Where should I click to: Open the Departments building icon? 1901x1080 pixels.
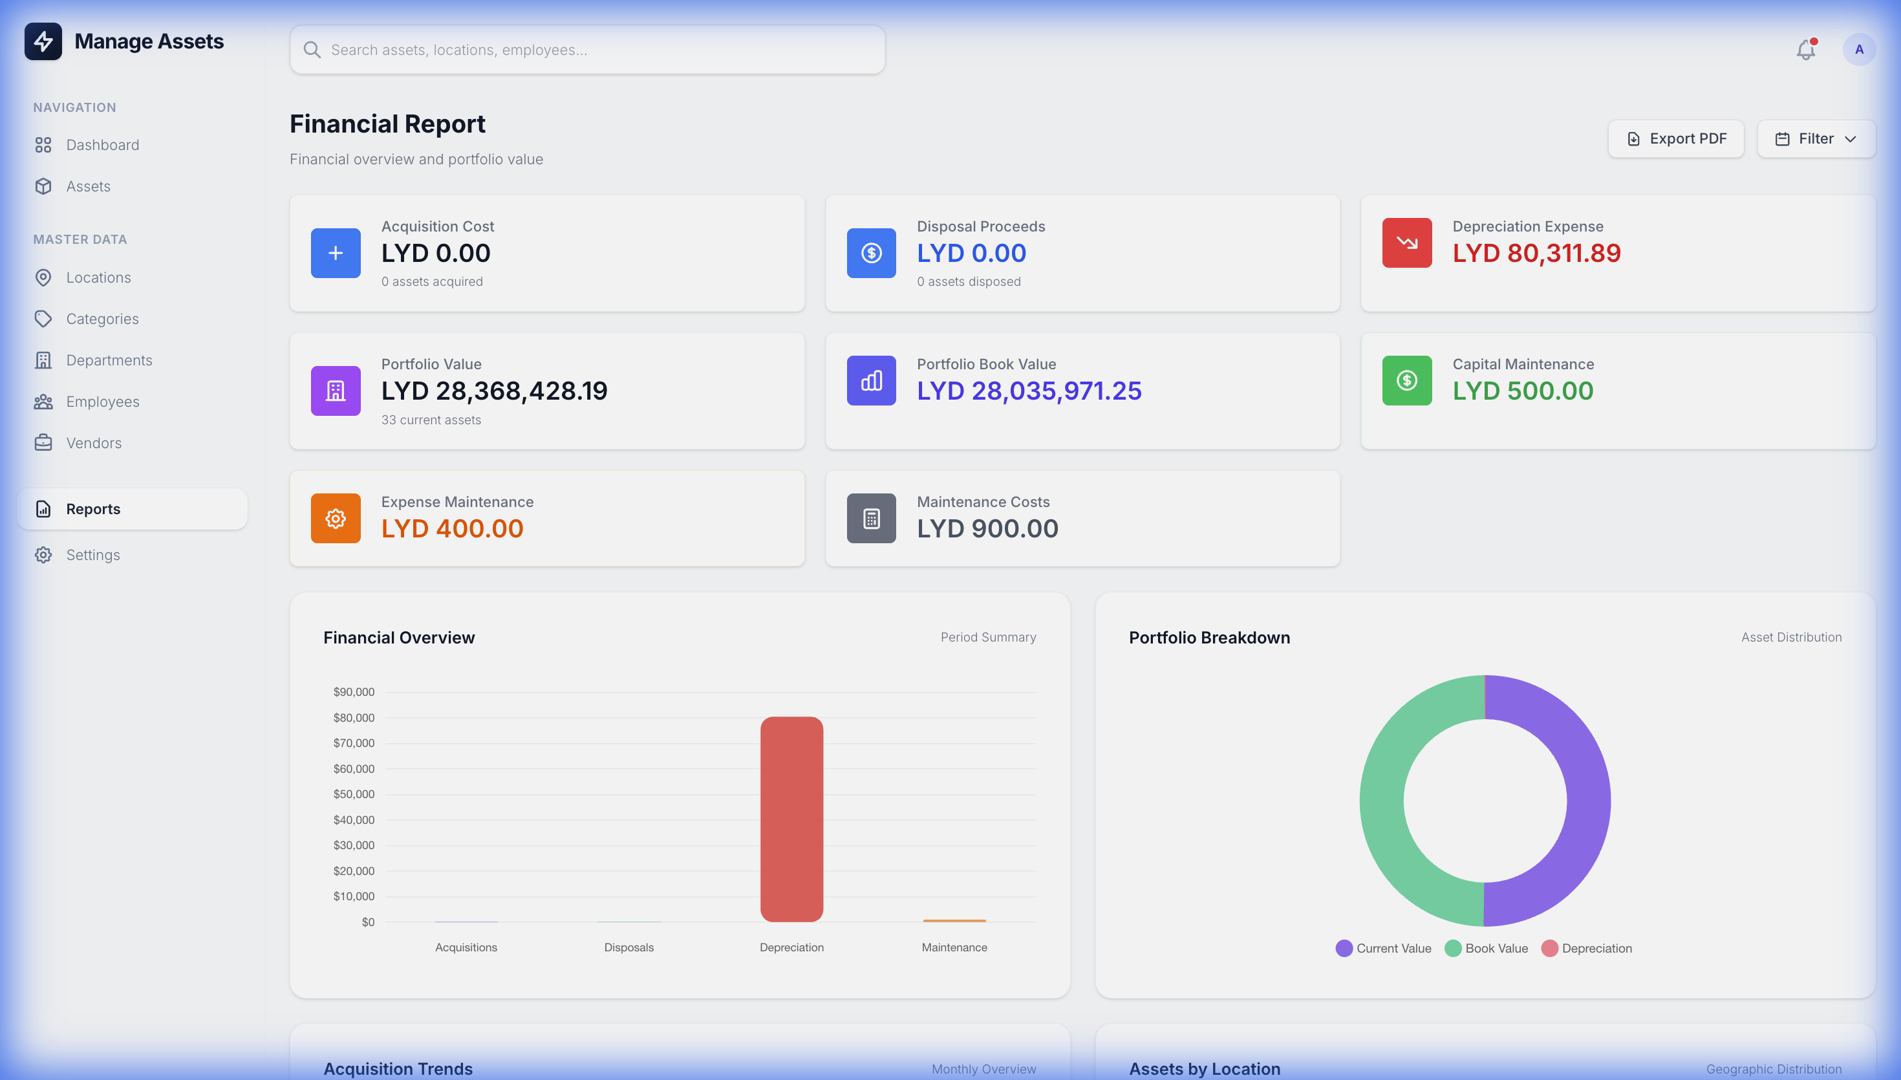coord(44,360)
